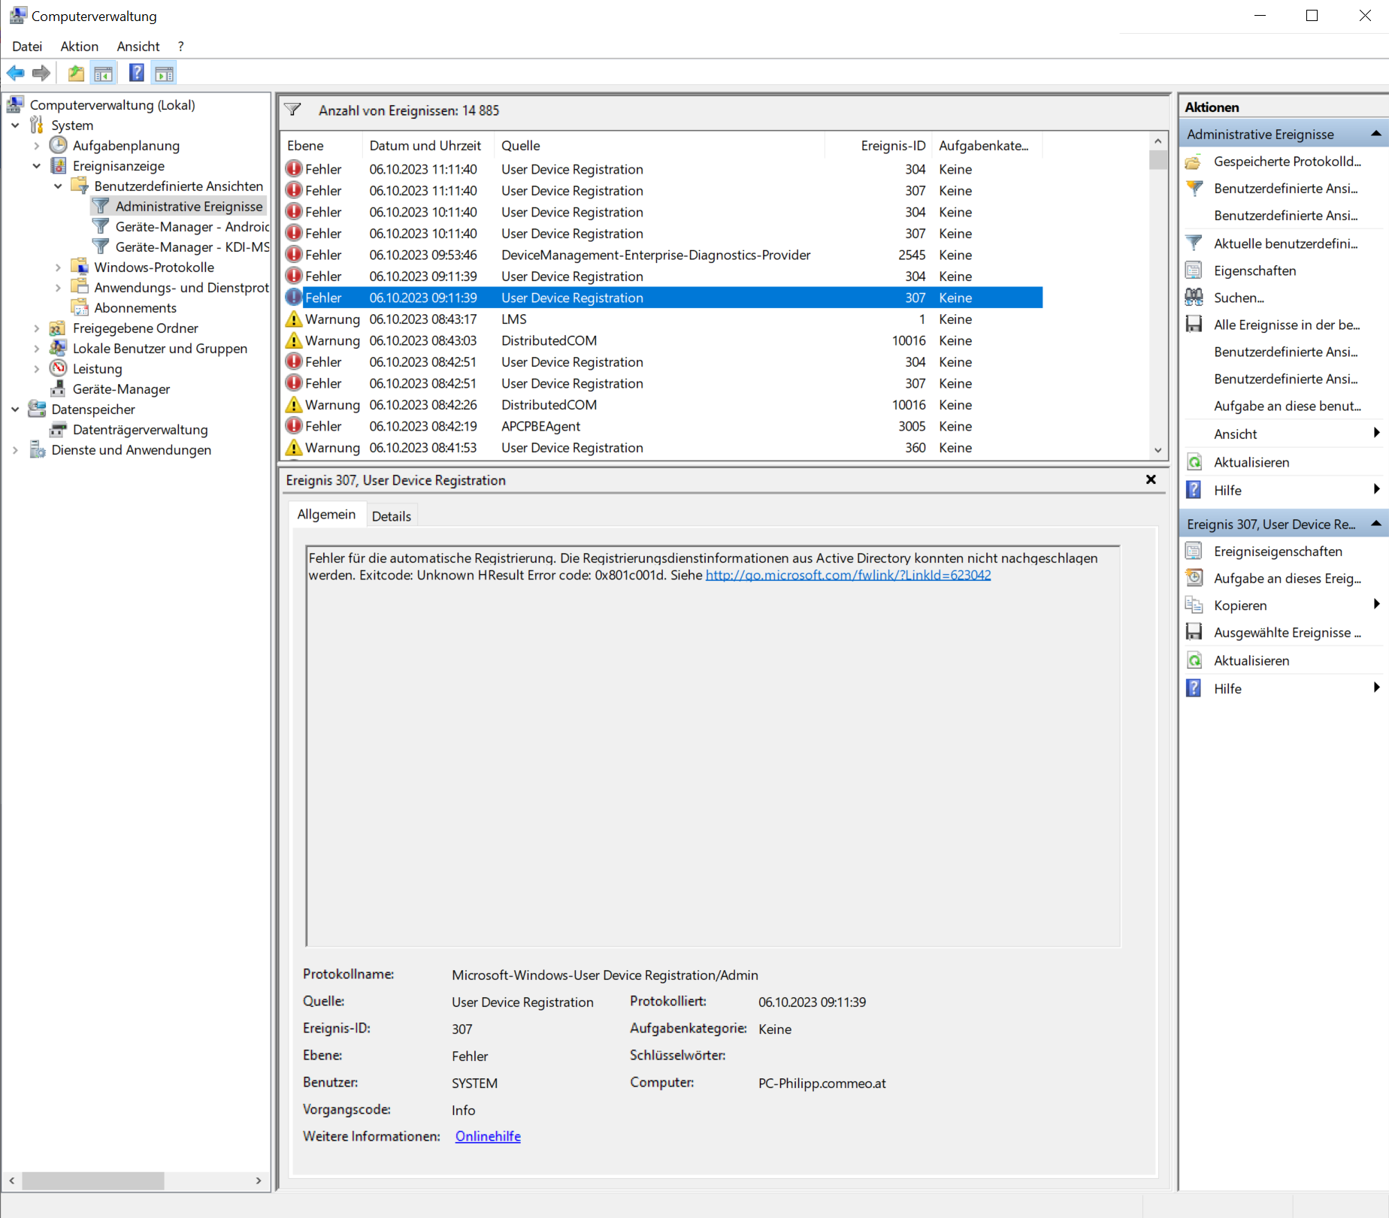This screenshot has height=1218, width=1389.
Task: Open Ereigniseigenschaften action
Action: 1278,551
